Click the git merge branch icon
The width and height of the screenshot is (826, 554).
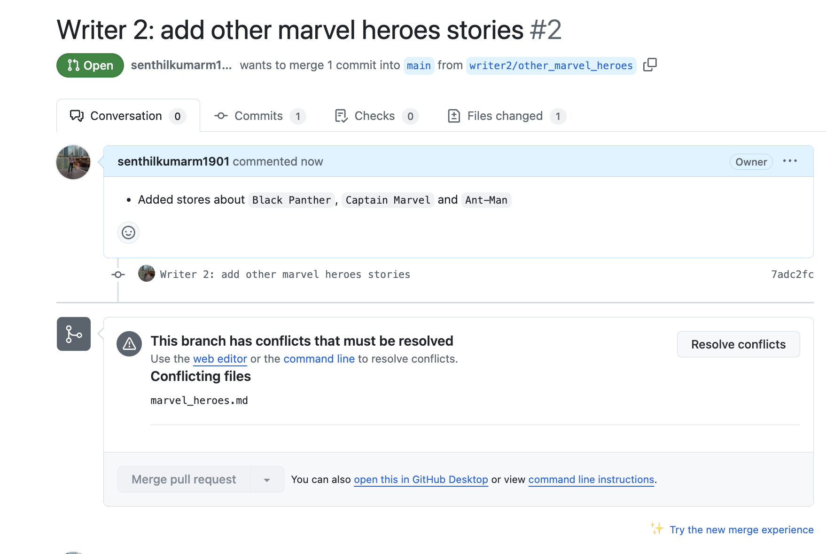[x=74, y=334]
